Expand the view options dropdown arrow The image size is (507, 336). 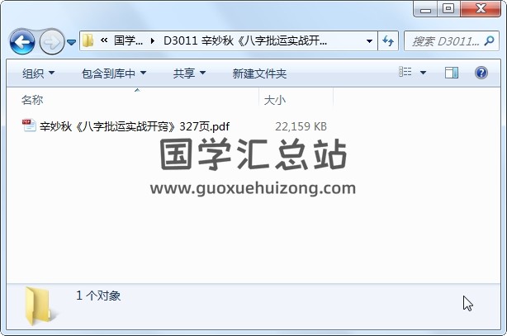point(423,73)
